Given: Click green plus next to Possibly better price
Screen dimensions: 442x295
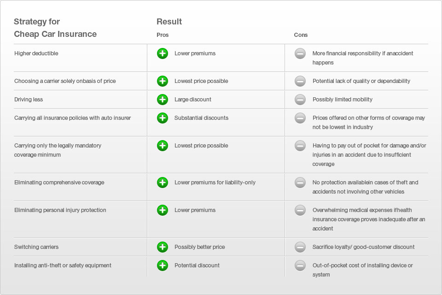Looking at the screenshot, I should (x=163, y=247).
